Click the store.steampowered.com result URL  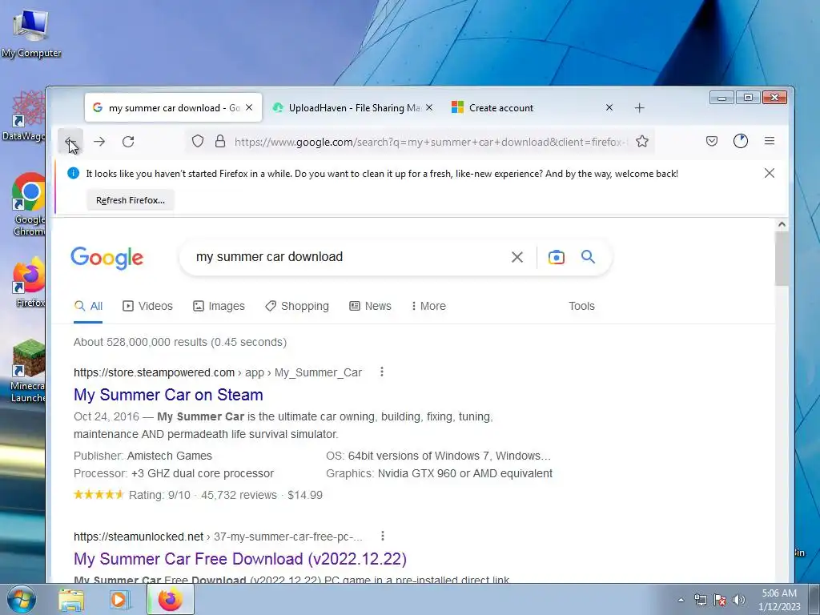[218, 372]
